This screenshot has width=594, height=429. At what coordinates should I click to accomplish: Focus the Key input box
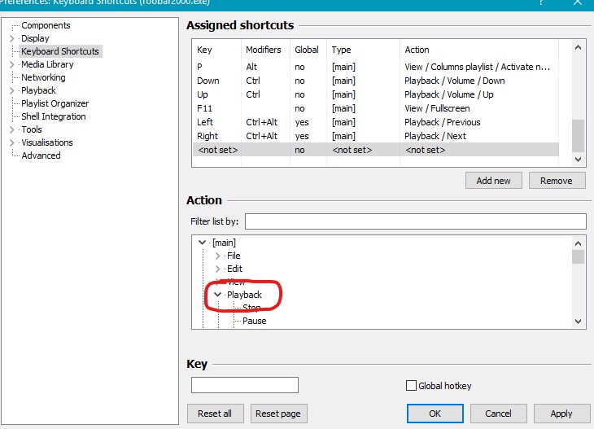point(244,385)
